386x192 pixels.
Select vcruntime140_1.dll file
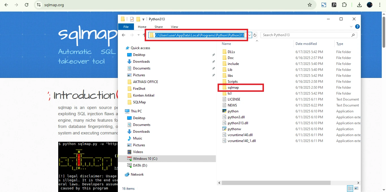242,141
